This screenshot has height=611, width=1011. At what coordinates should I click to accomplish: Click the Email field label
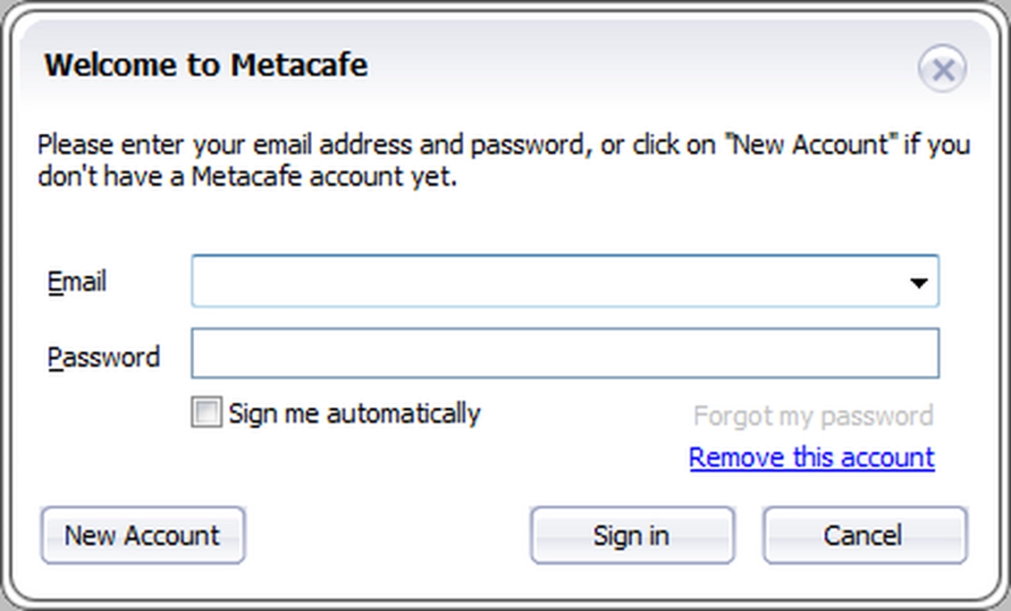(x=75, y=282)
